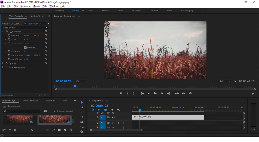The image size is (259, 142).
Task: Toggle the Rotation animation stopwatch
Action: point(9,51)
